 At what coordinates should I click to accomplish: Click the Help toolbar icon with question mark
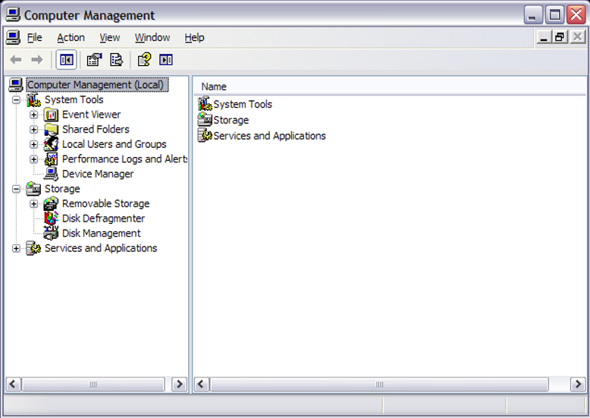click(x=144, y=59)
